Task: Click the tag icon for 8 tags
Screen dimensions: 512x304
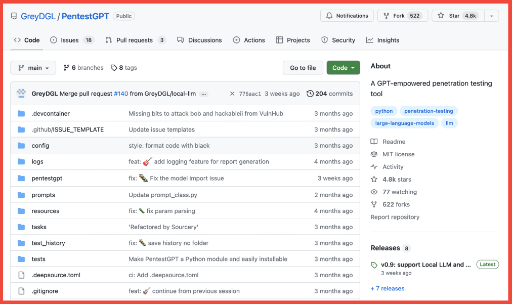Action: (x=114, y=68)
